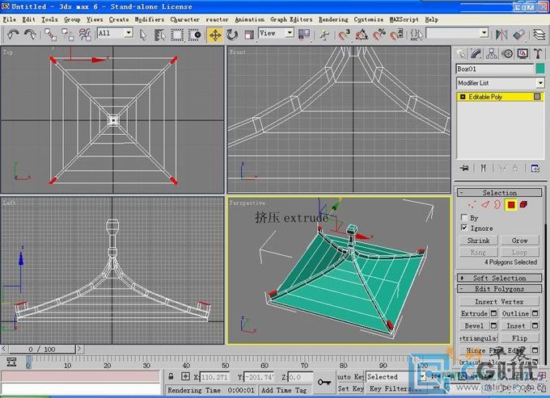This screenshot has height=398, width=550.
Task: Open the Graph Editors menu
Action: 291,19
